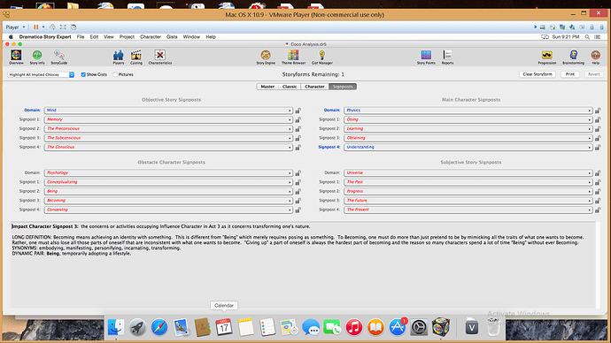Toggle lock beside Memory signpost
The width and height of the screenshot is (611, 343).
tap(298, 119)
